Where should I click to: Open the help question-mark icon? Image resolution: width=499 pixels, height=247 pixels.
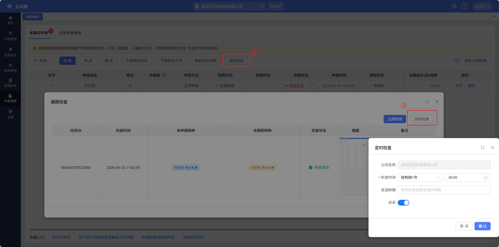[465, 6]
